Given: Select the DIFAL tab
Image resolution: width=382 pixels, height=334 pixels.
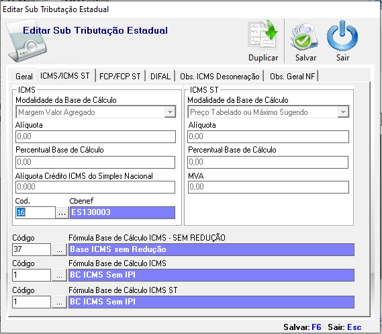Looking at the screenshot, I should [160, 77].
